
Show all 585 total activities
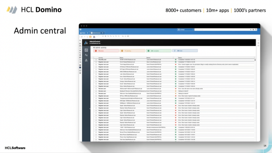click(x=185, y=51)
